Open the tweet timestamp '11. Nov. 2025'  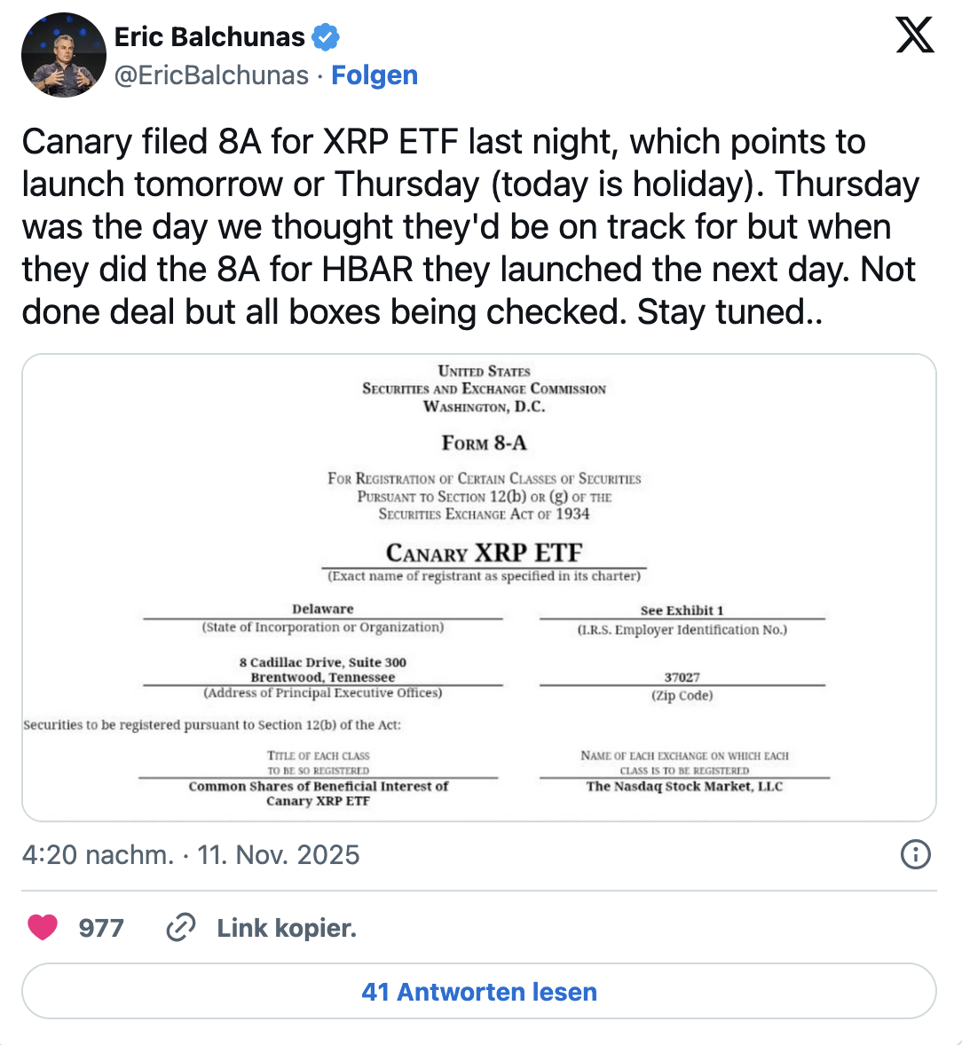pyautogui.click(x=278, y=854)
